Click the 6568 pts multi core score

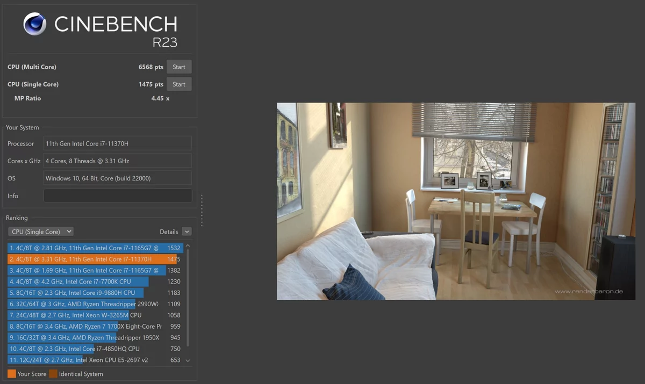pyautogui.click(x=151, y=67)
